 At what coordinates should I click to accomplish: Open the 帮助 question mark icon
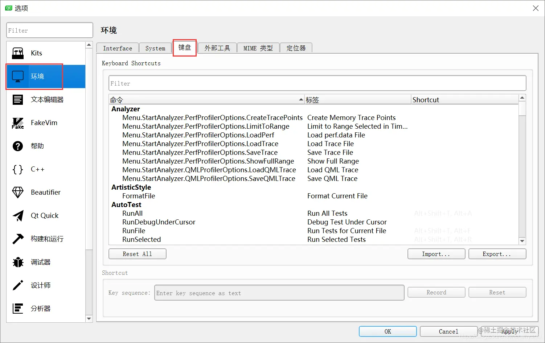pyautogui.click(x=18, y=146)
